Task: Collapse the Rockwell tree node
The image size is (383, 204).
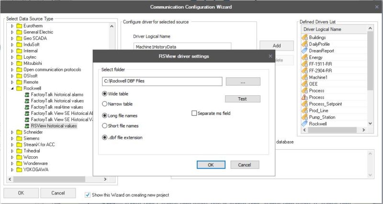Action: pos(12,88)
